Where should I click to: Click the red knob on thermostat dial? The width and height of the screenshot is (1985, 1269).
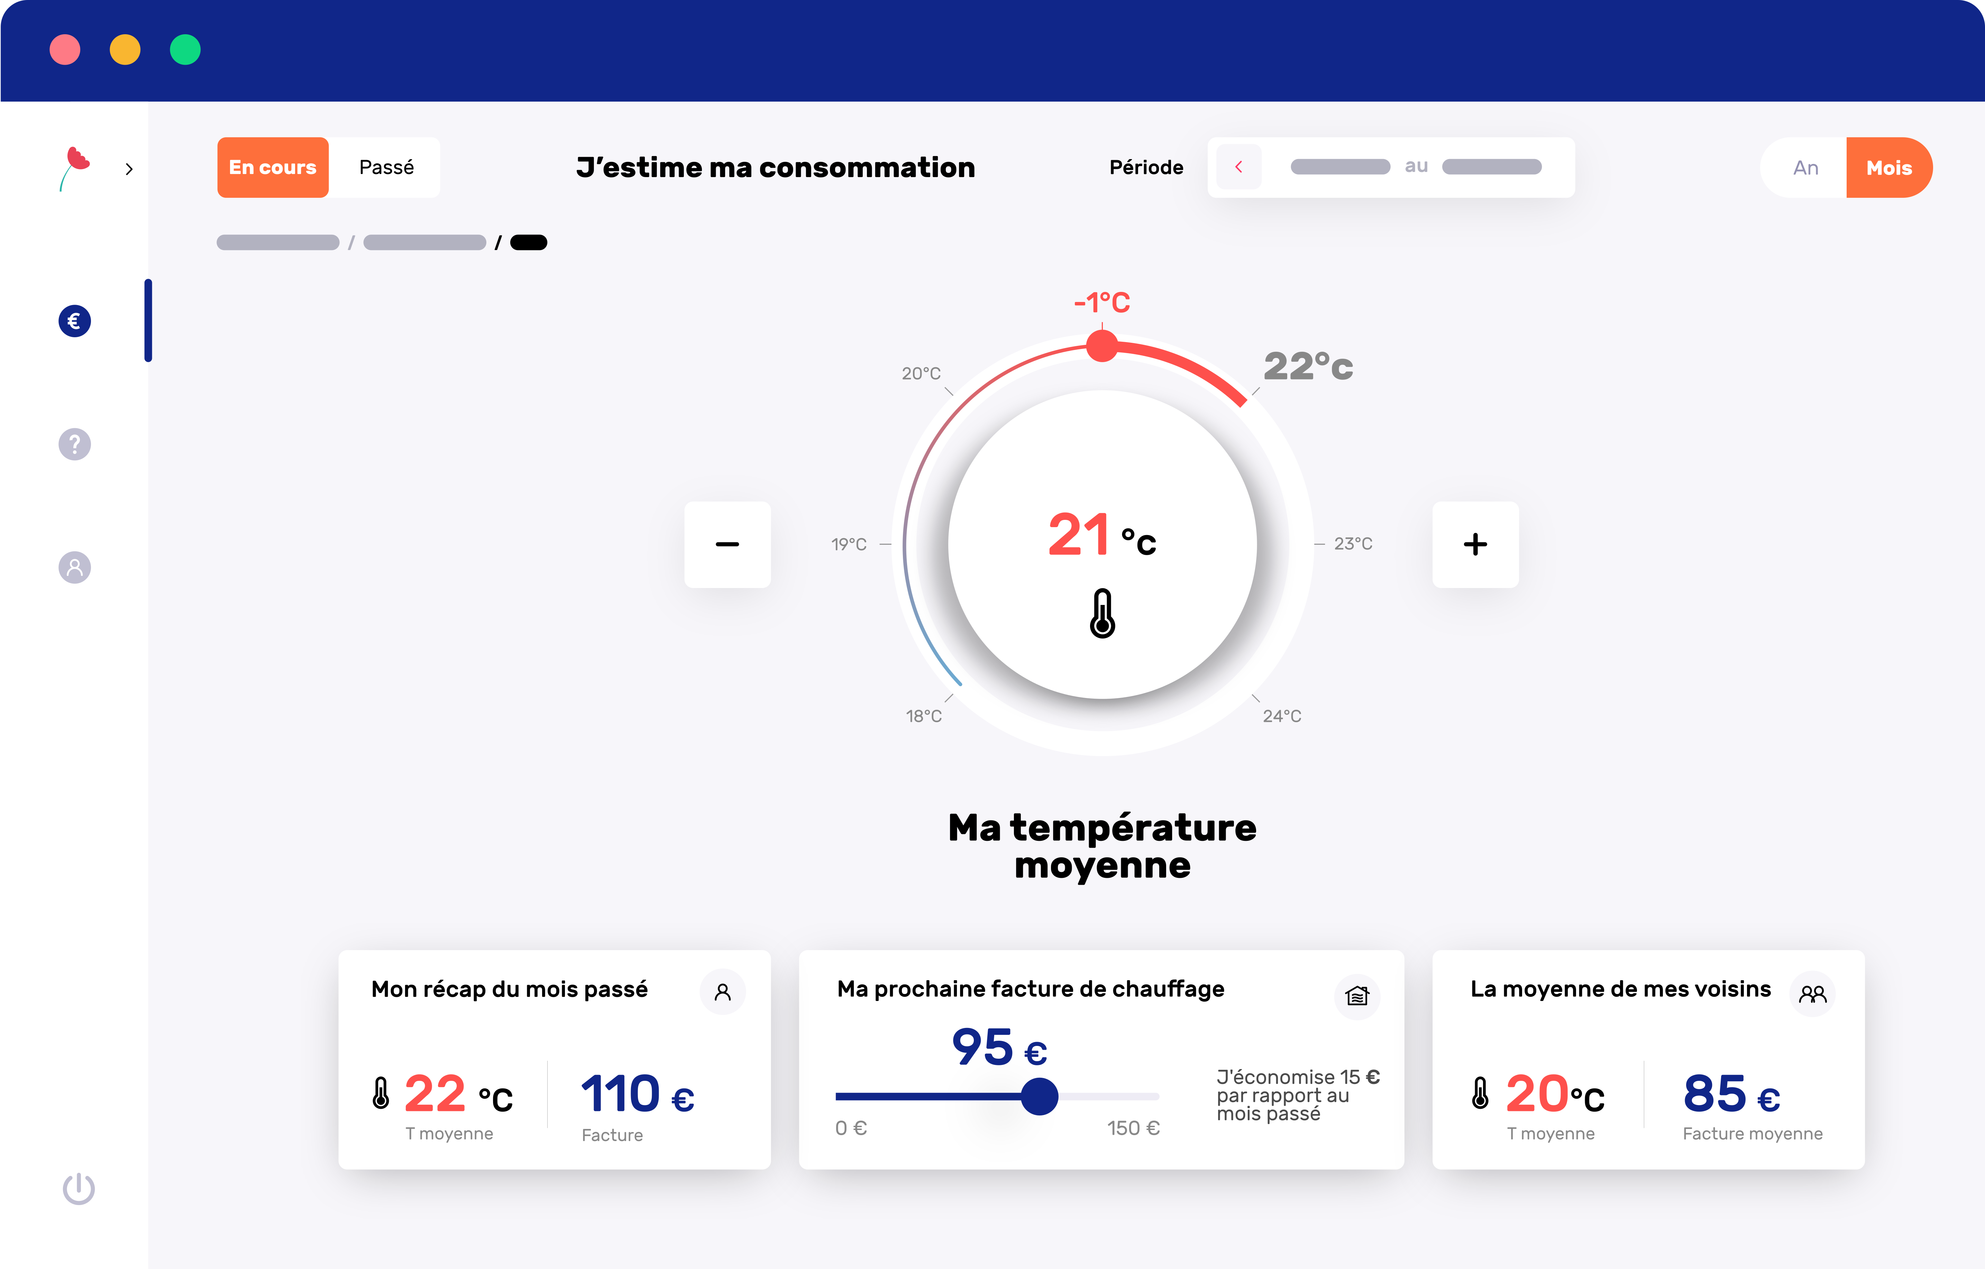pyautogui.click(x=1101, y=346)
